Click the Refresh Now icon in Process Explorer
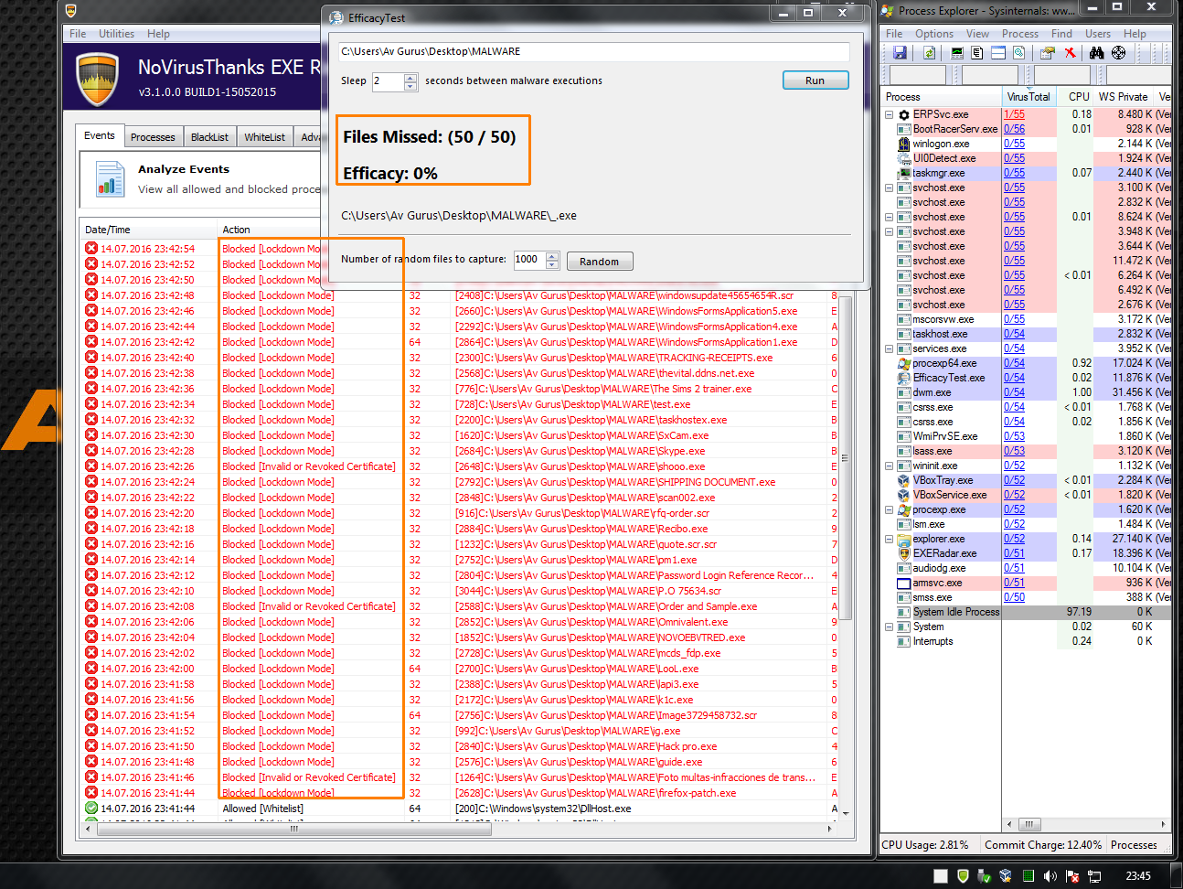The height and width of the screenshot is (889, 1183). pyautogui.click(x=930, y=53)
